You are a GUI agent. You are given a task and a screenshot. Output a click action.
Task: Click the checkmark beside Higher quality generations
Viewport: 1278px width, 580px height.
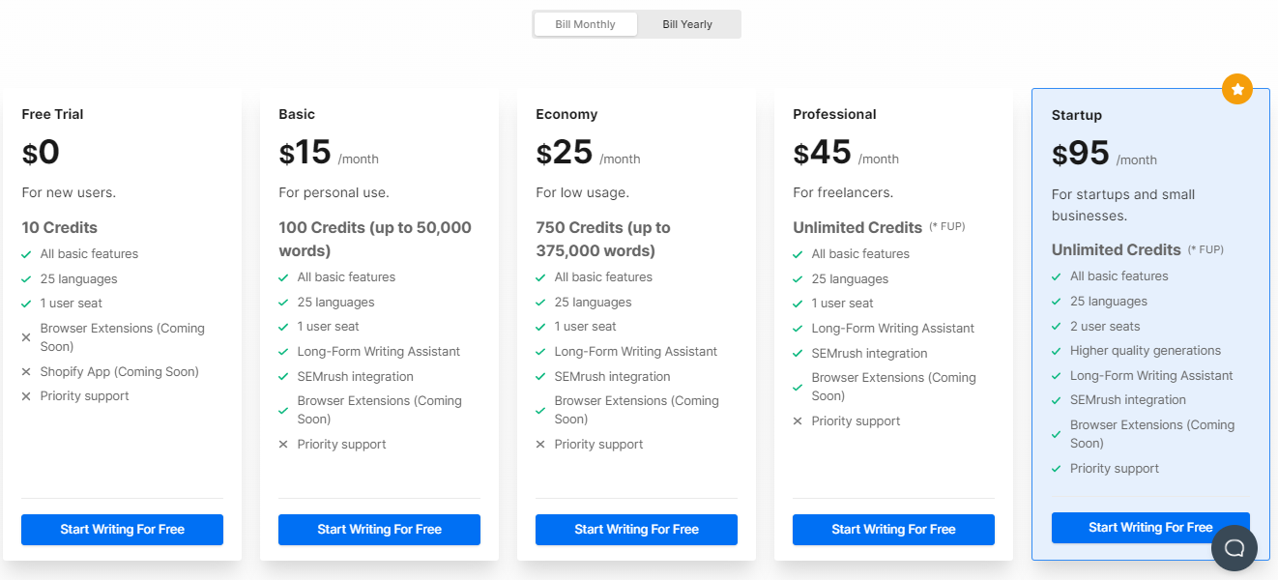1057,350
